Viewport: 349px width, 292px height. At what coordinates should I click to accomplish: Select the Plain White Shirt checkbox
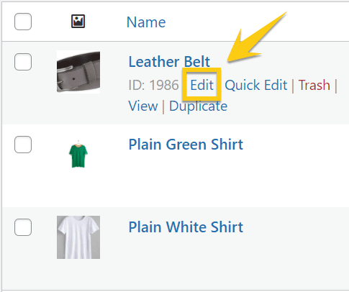(x=23, y=227)
